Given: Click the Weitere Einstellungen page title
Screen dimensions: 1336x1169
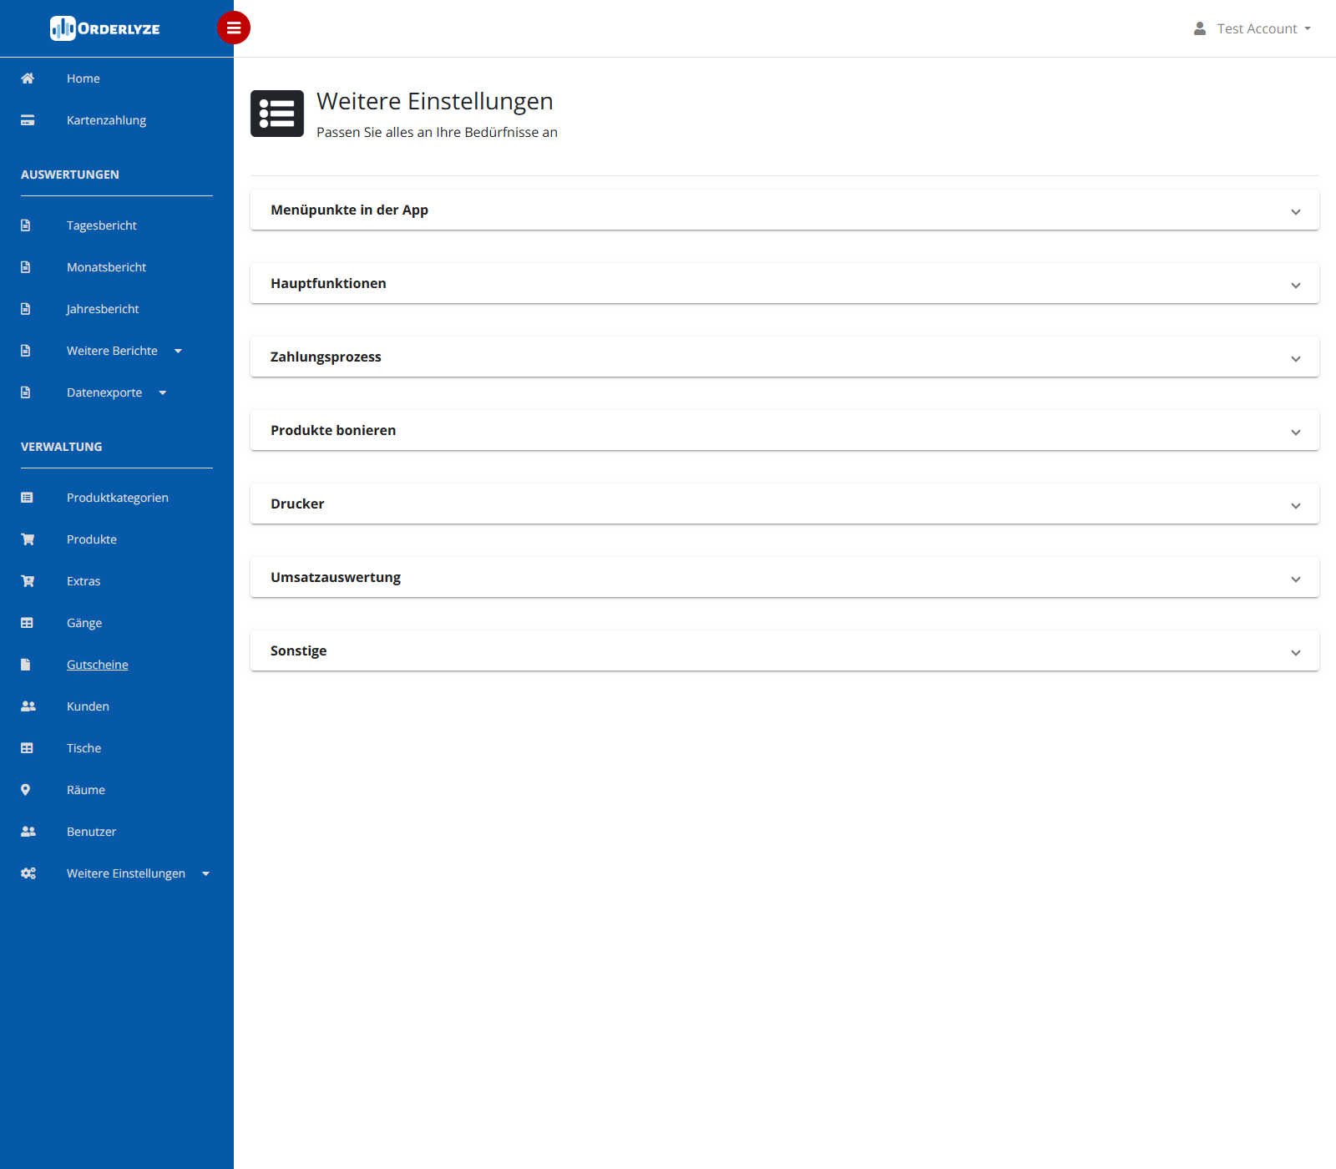Looking at the screenshot, I should 435,101.
